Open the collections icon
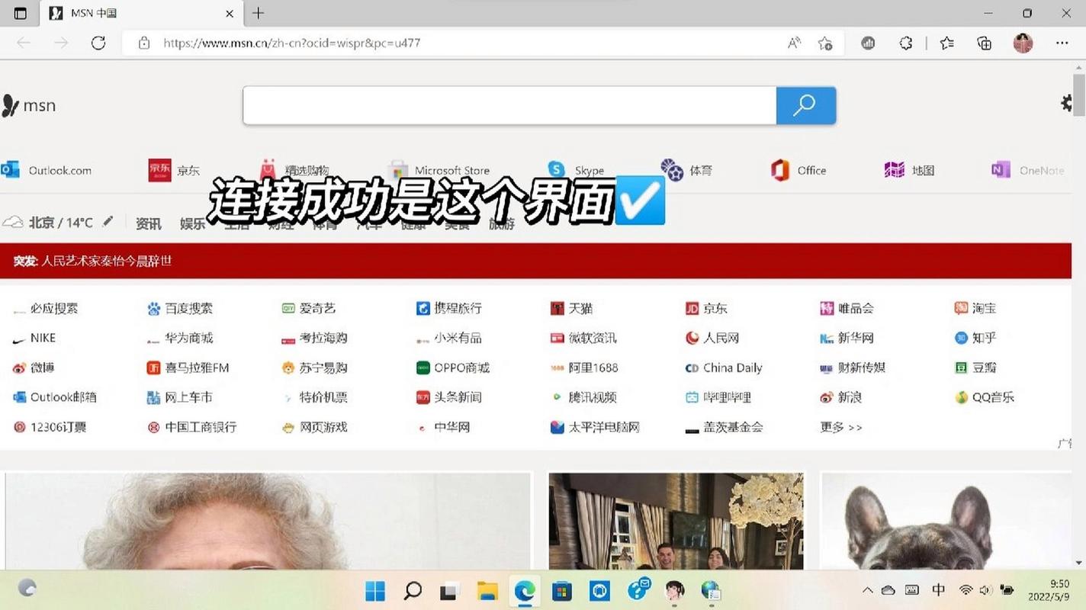The width and height of the screenshot is (1086, 610). [x=985, y=43]
